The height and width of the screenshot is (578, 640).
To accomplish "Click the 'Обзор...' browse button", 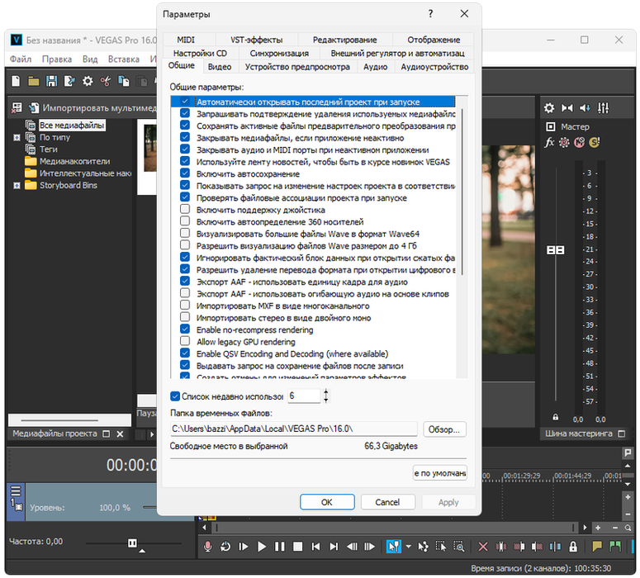I will tap(445, 429).
